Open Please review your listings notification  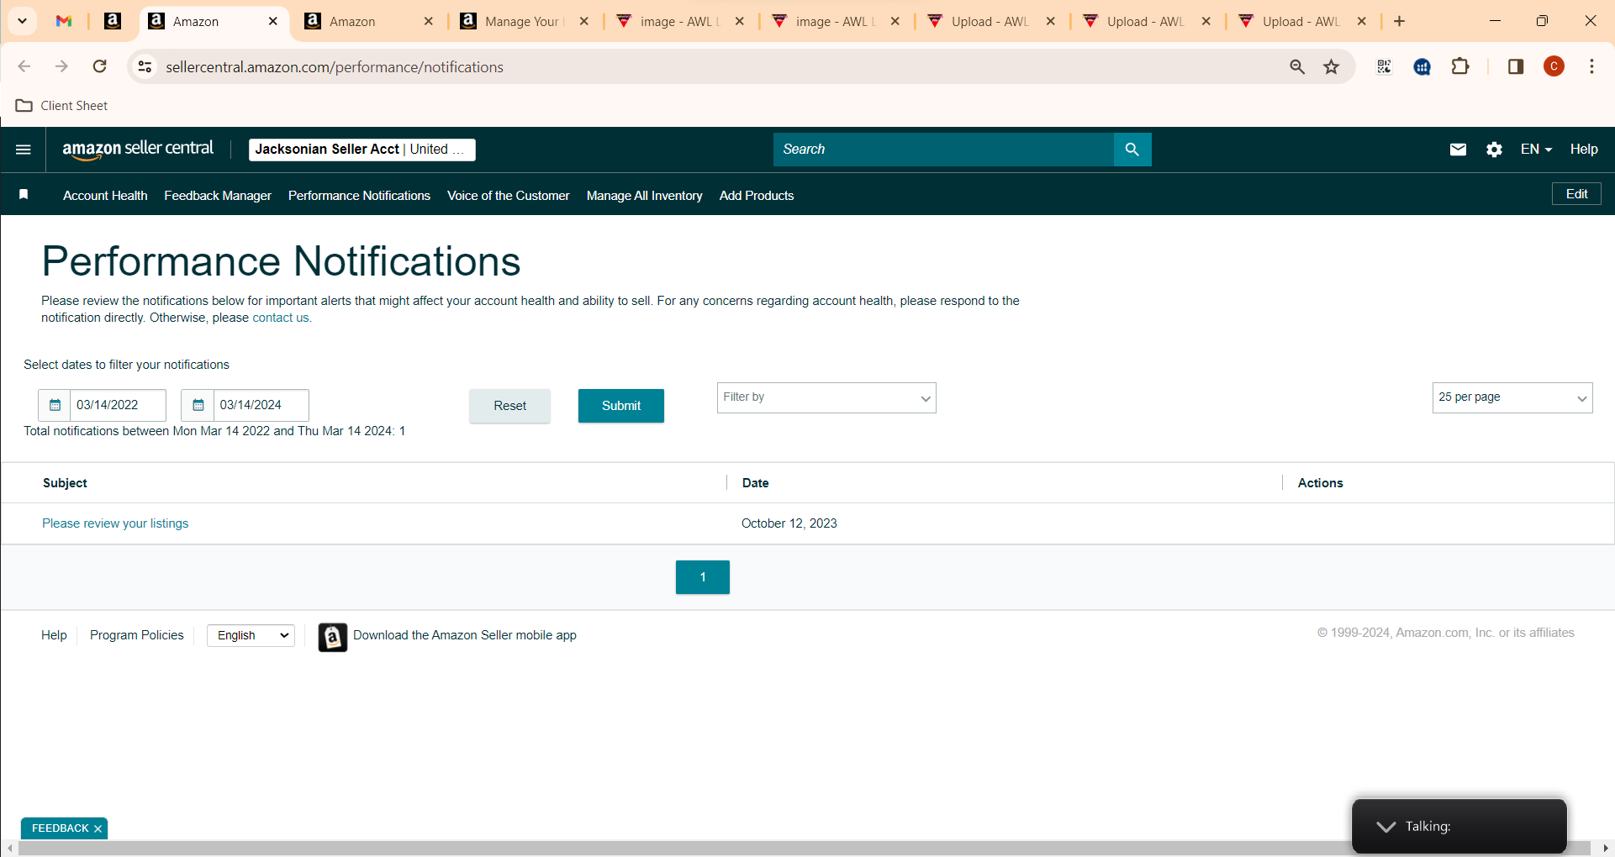coord(115,523)
